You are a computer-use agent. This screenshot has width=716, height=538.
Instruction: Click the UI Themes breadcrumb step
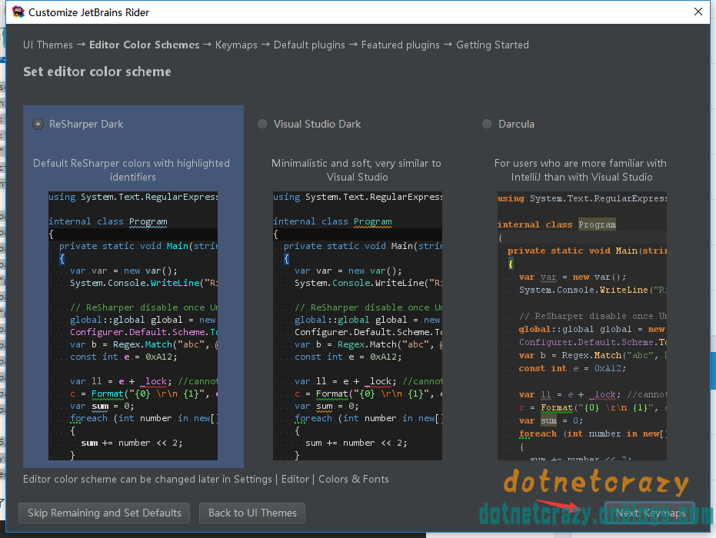[x=48, y=45]
